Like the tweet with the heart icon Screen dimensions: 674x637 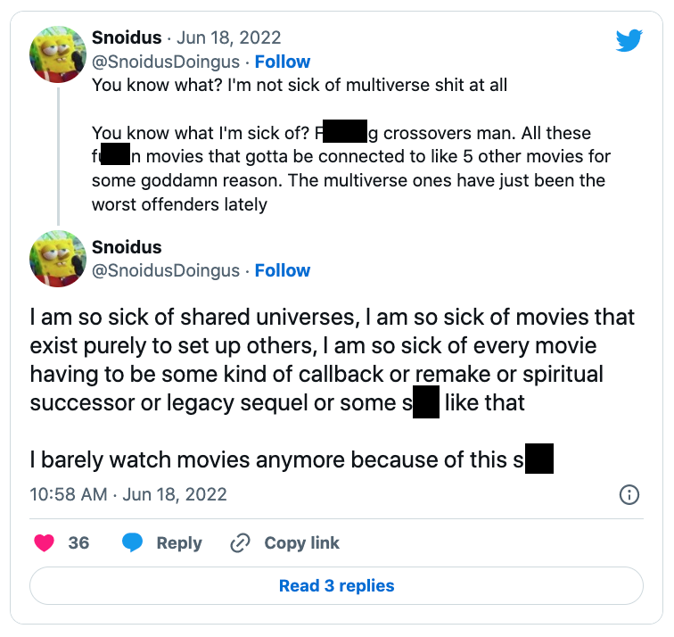click(44, 542)
